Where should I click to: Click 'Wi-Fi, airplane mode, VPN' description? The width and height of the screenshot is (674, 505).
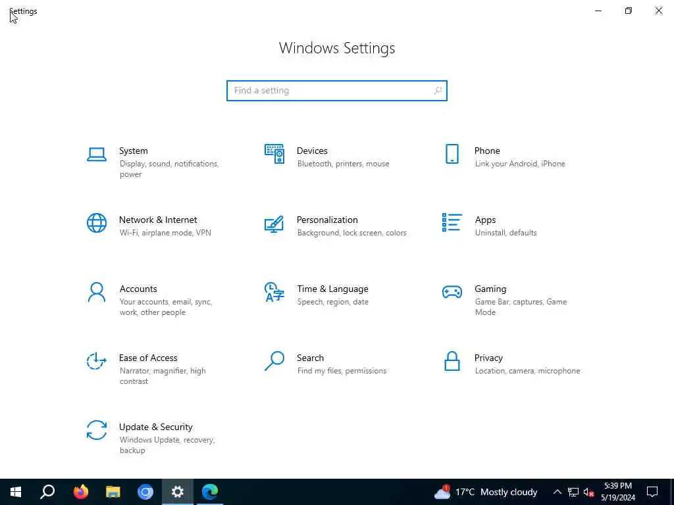click(x=165, y=233)
